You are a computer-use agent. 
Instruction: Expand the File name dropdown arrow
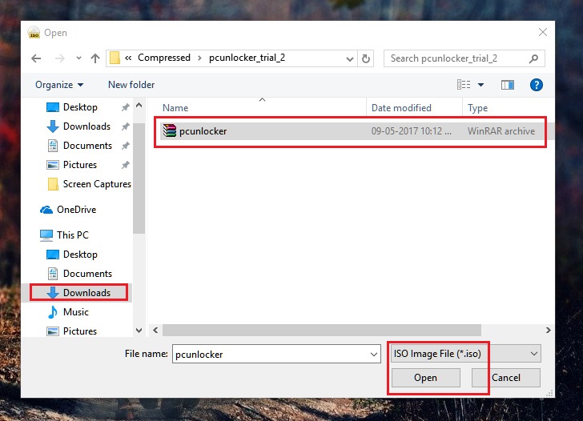pyautogui.click(x=374, y=354)
